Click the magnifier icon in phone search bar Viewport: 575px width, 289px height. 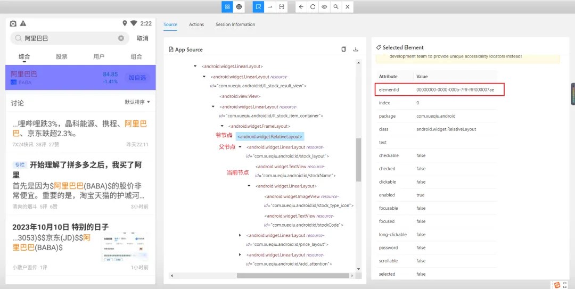(18, 38)
